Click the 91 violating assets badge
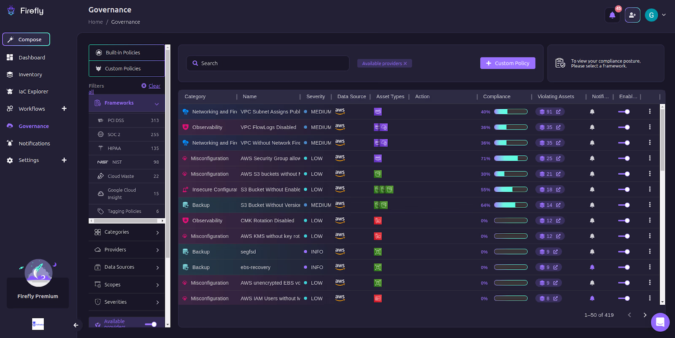 (550, 112)
